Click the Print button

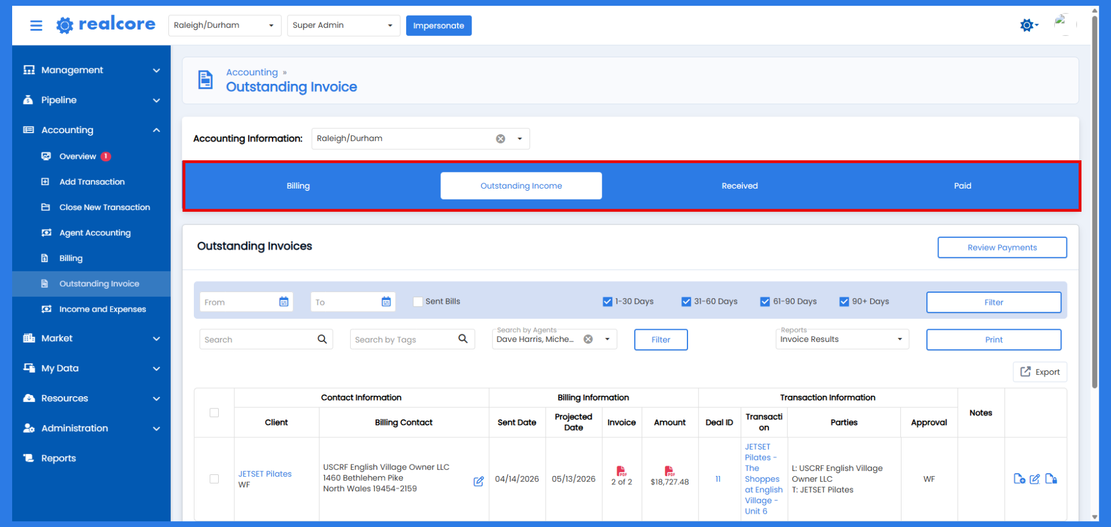pyautogui.click(x=994, y=340)
